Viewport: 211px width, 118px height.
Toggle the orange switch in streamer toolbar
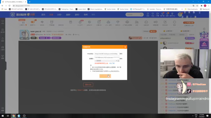33,22
